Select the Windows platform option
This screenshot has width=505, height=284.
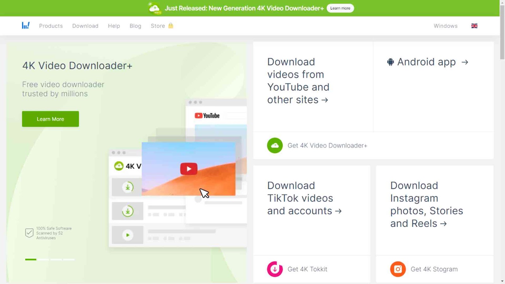click(x=445, y=26)
